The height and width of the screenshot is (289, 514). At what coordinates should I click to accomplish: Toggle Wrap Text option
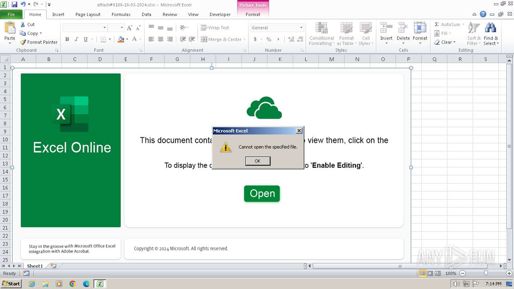pyautogui.click(x=215, y=28)
